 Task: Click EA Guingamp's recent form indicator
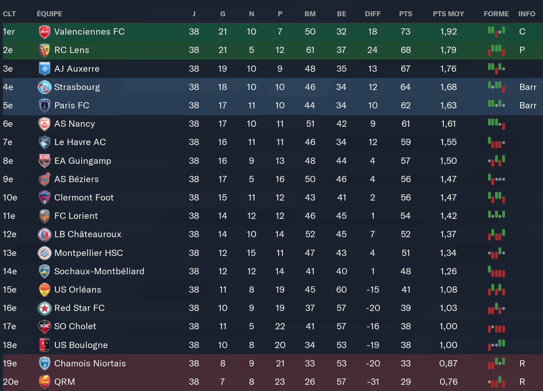496,161
